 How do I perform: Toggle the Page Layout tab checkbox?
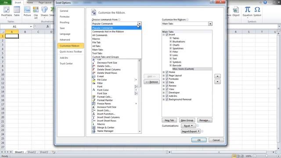pos(167,75)
